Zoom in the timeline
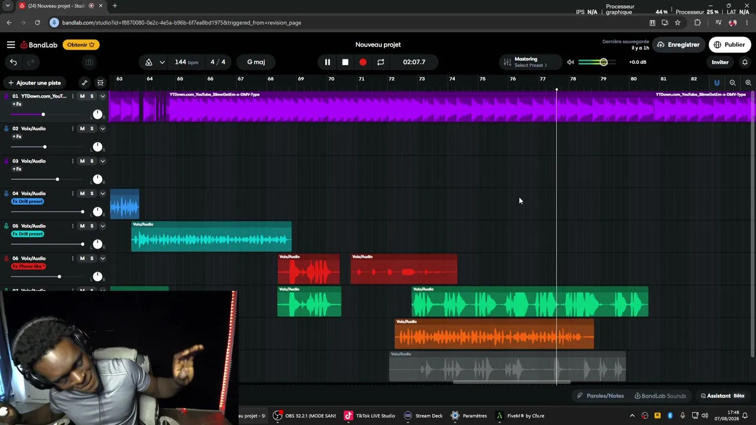 [x=748, y=83]
